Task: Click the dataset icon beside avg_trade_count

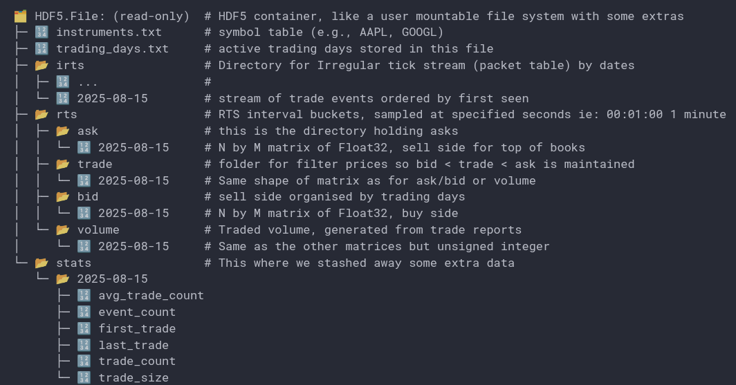Action: tap(84, 296)
